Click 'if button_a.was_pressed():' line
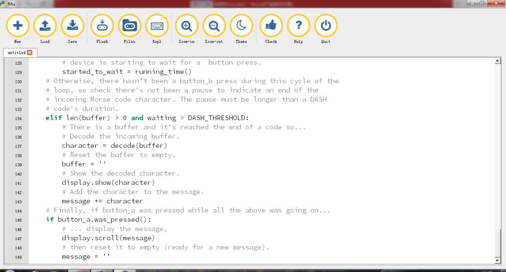The image size is (506, 272). pos(99,220)
